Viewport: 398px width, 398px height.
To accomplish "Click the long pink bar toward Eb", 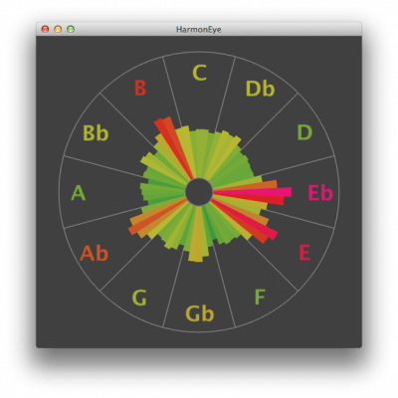I will click(x=253, y=192).
